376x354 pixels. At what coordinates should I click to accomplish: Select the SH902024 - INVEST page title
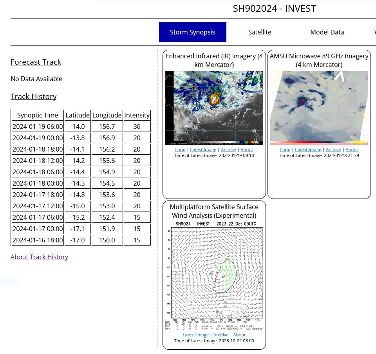(274, 9)
